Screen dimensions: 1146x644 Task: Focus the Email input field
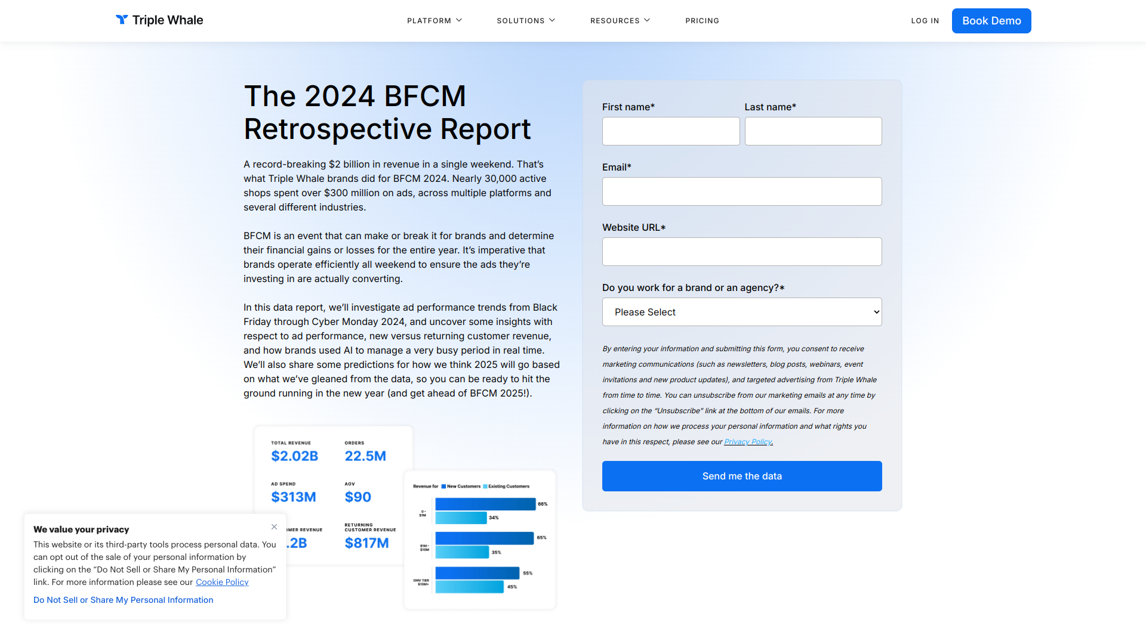[x=742, y=191]
